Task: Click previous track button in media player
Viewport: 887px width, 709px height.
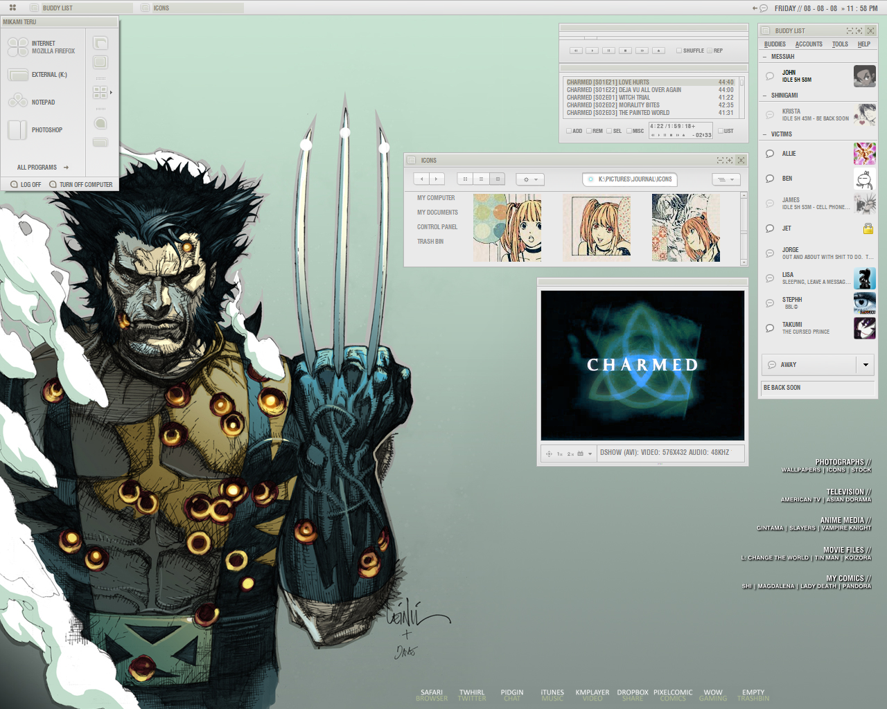Action: click(x=576, y=51)
